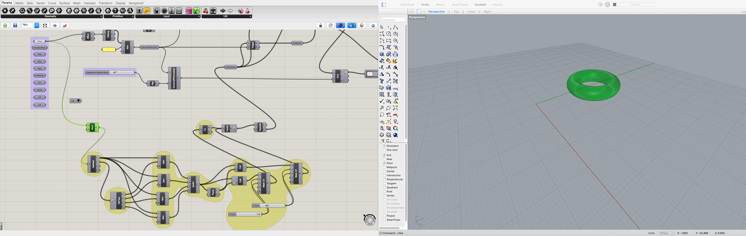The height and width of the screenshot is (236, 746).
Task: Uncheck the End object snap
Action: (384, 155)
